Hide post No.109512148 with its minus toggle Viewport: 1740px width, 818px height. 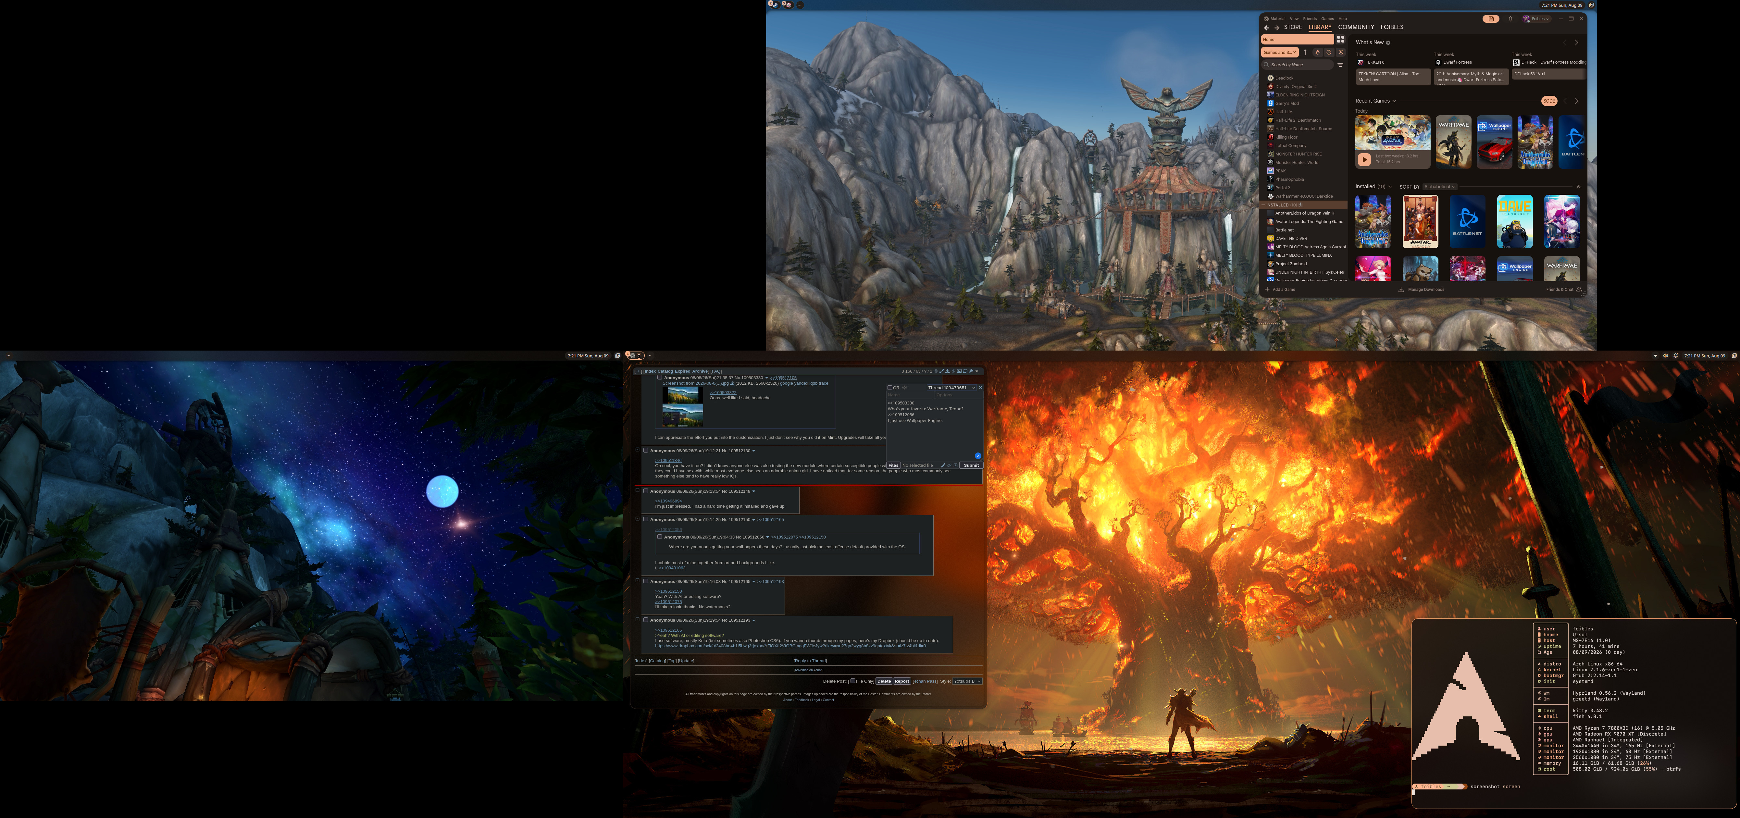(637, 490)
